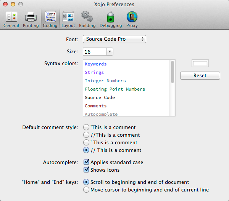This screenshot has width=229, height=201.
Task: Open the Debugging bug spray icon
Action: click(111, 17)
